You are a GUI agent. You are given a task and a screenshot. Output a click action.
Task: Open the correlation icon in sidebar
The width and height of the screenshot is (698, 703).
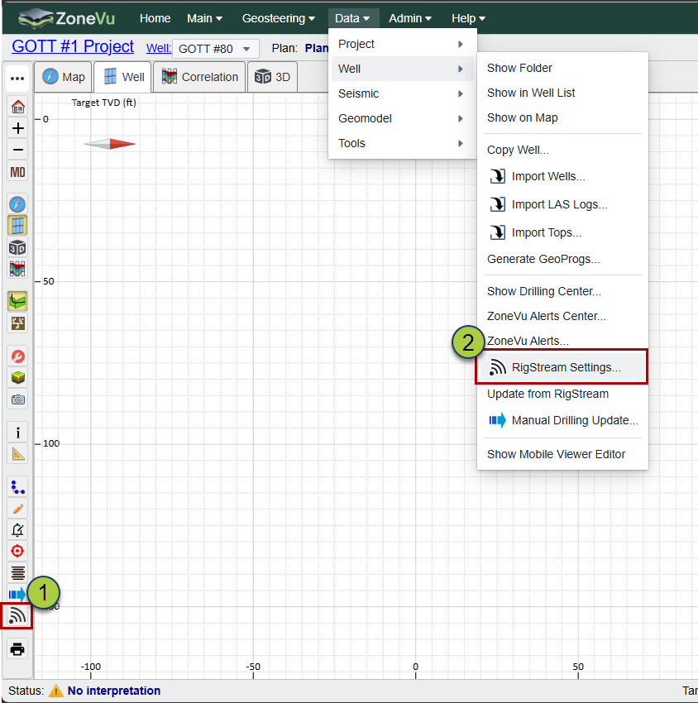[17, 269]
